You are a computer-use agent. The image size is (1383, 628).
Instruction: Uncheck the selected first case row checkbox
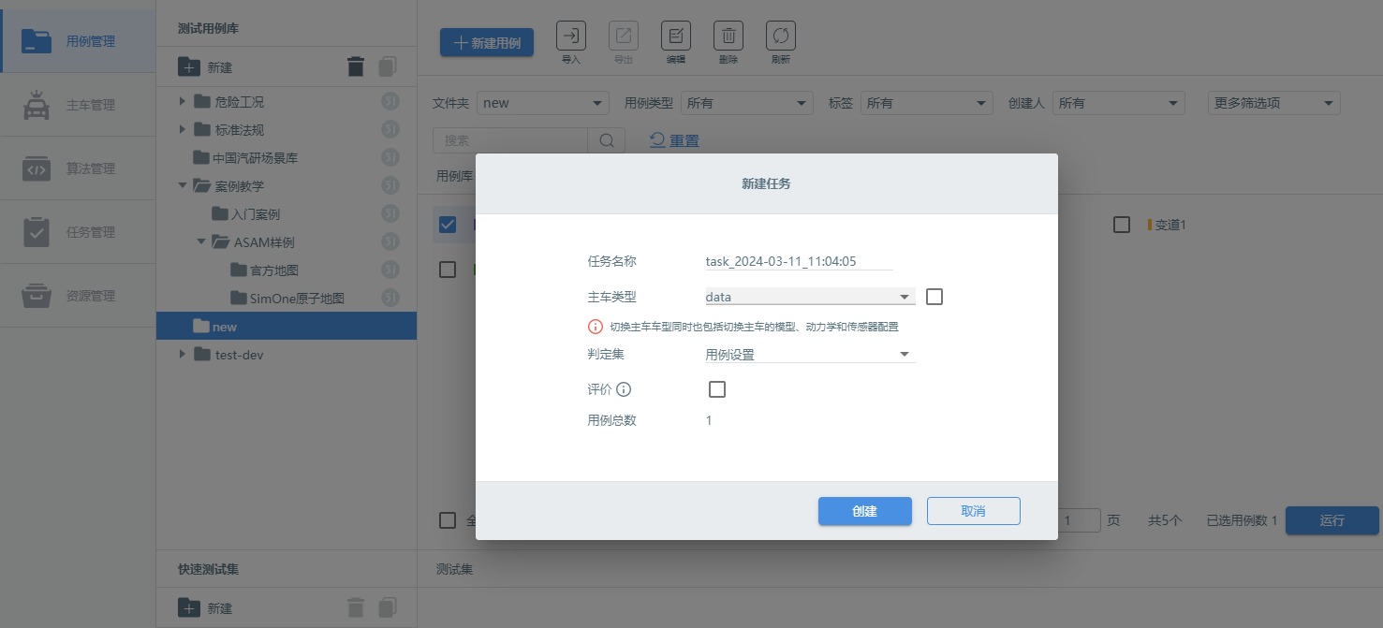pyautogui.click(x=448, y=225)
